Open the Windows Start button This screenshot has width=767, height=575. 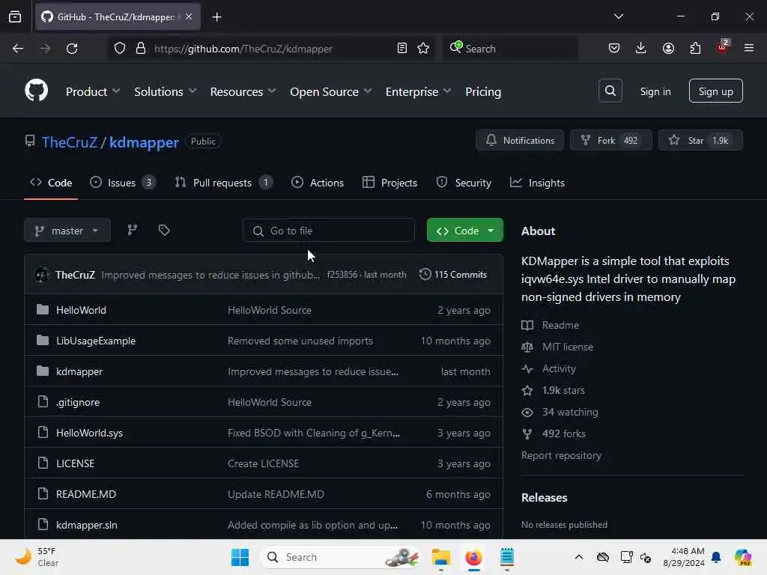pos(240,557)
